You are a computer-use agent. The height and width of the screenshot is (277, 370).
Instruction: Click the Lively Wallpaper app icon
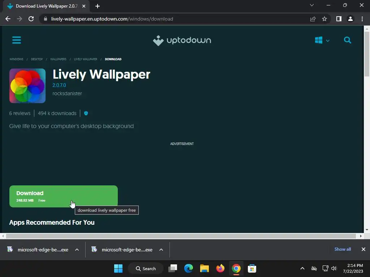pyautogui.click(x=27, y=86)
